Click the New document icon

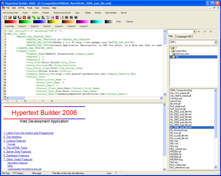pos(5,17)
